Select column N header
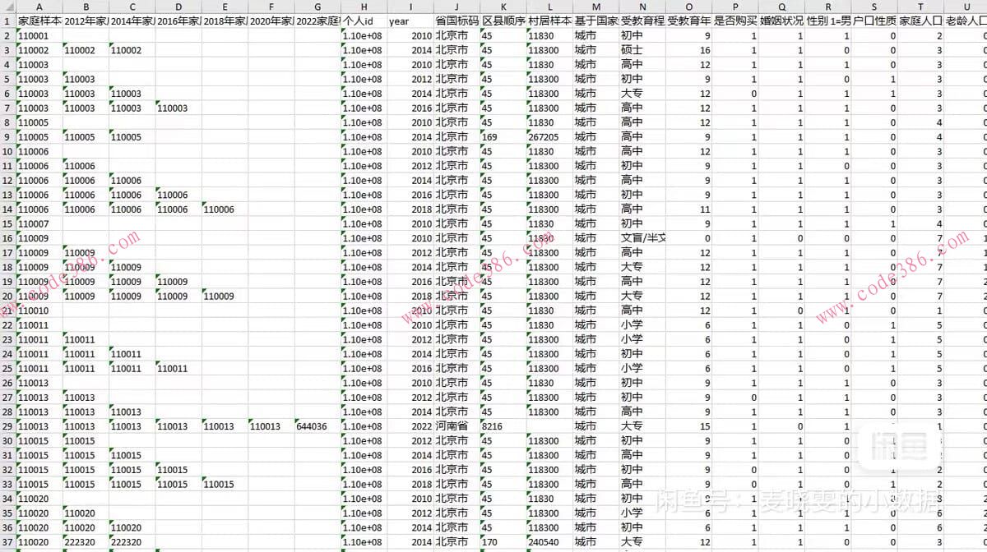The image size is (987, 552). 642,7
